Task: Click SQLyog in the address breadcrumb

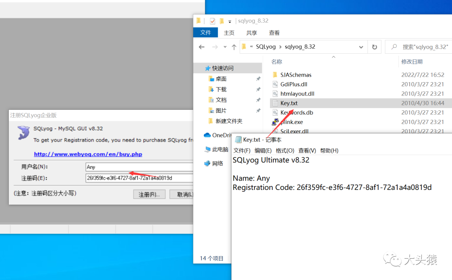Action: tap(265, 47)
